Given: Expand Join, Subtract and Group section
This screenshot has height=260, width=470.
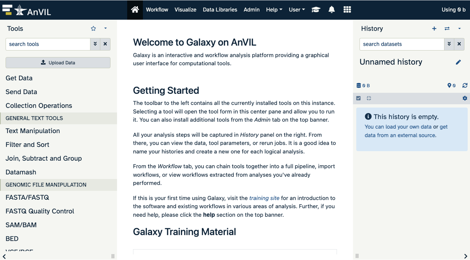Looking at the screenshot, I should click(x=44, y=159).
